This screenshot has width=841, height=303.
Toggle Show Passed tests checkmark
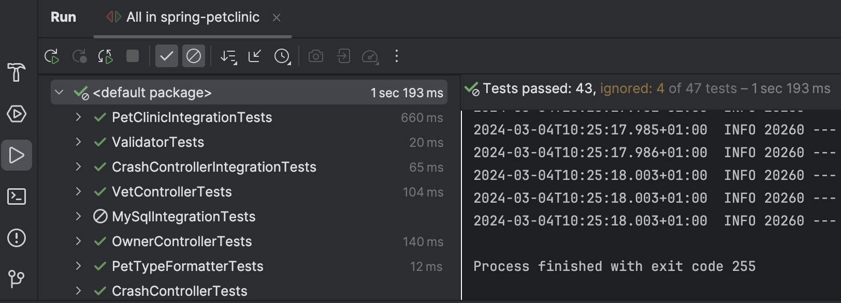pos(167,56)
